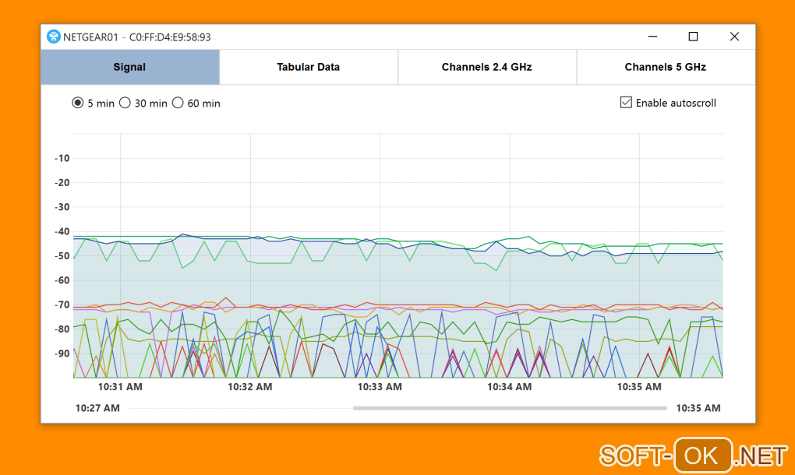Click the 10:32 AM axis label
The image size is (795, 475).
pyautogui.click(x=250, y=387)
